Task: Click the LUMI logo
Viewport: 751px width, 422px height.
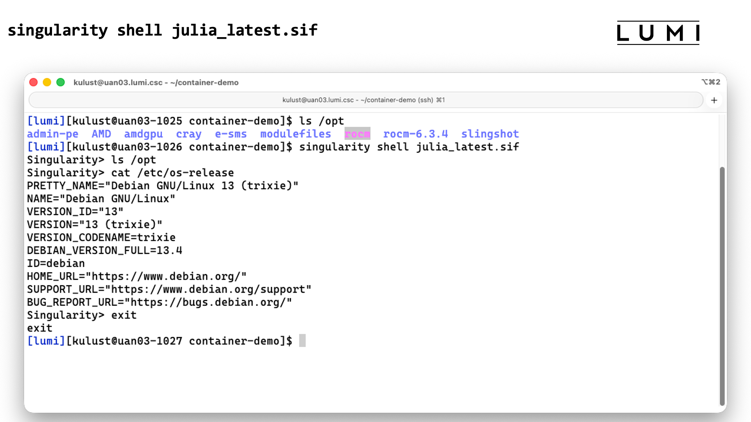Action: pyautogui.click(x=658, y=33)
